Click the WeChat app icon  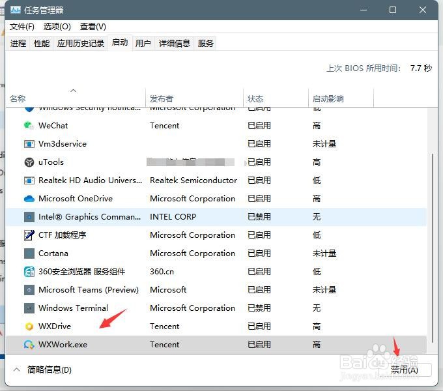point(29,125)
